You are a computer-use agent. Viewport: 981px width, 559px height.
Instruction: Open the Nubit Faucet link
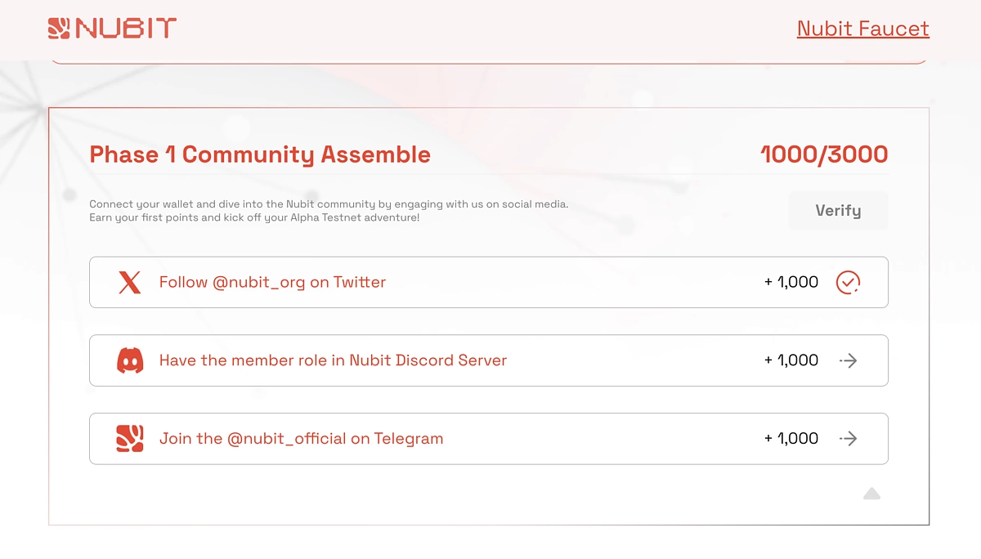pos(862,29)
